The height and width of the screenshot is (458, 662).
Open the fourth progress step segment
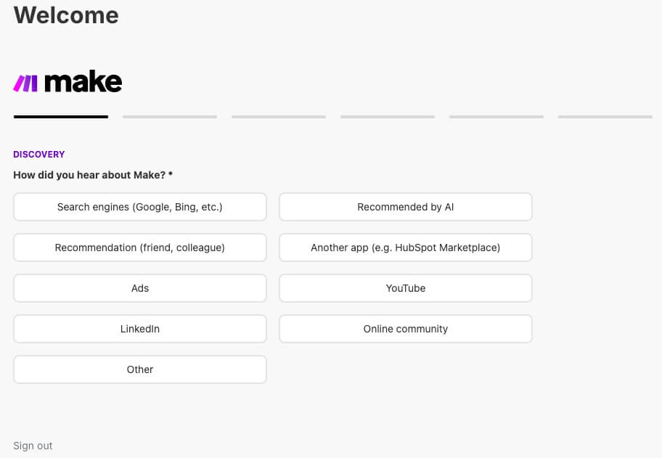[388, 116]
